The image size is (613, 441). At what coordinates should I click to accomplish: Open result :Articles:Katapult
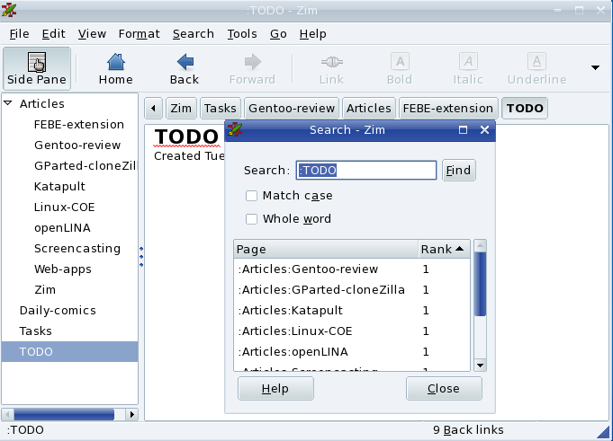point(352,311)
